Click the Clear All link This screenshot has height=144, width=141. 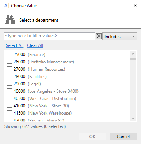point(35,45)
